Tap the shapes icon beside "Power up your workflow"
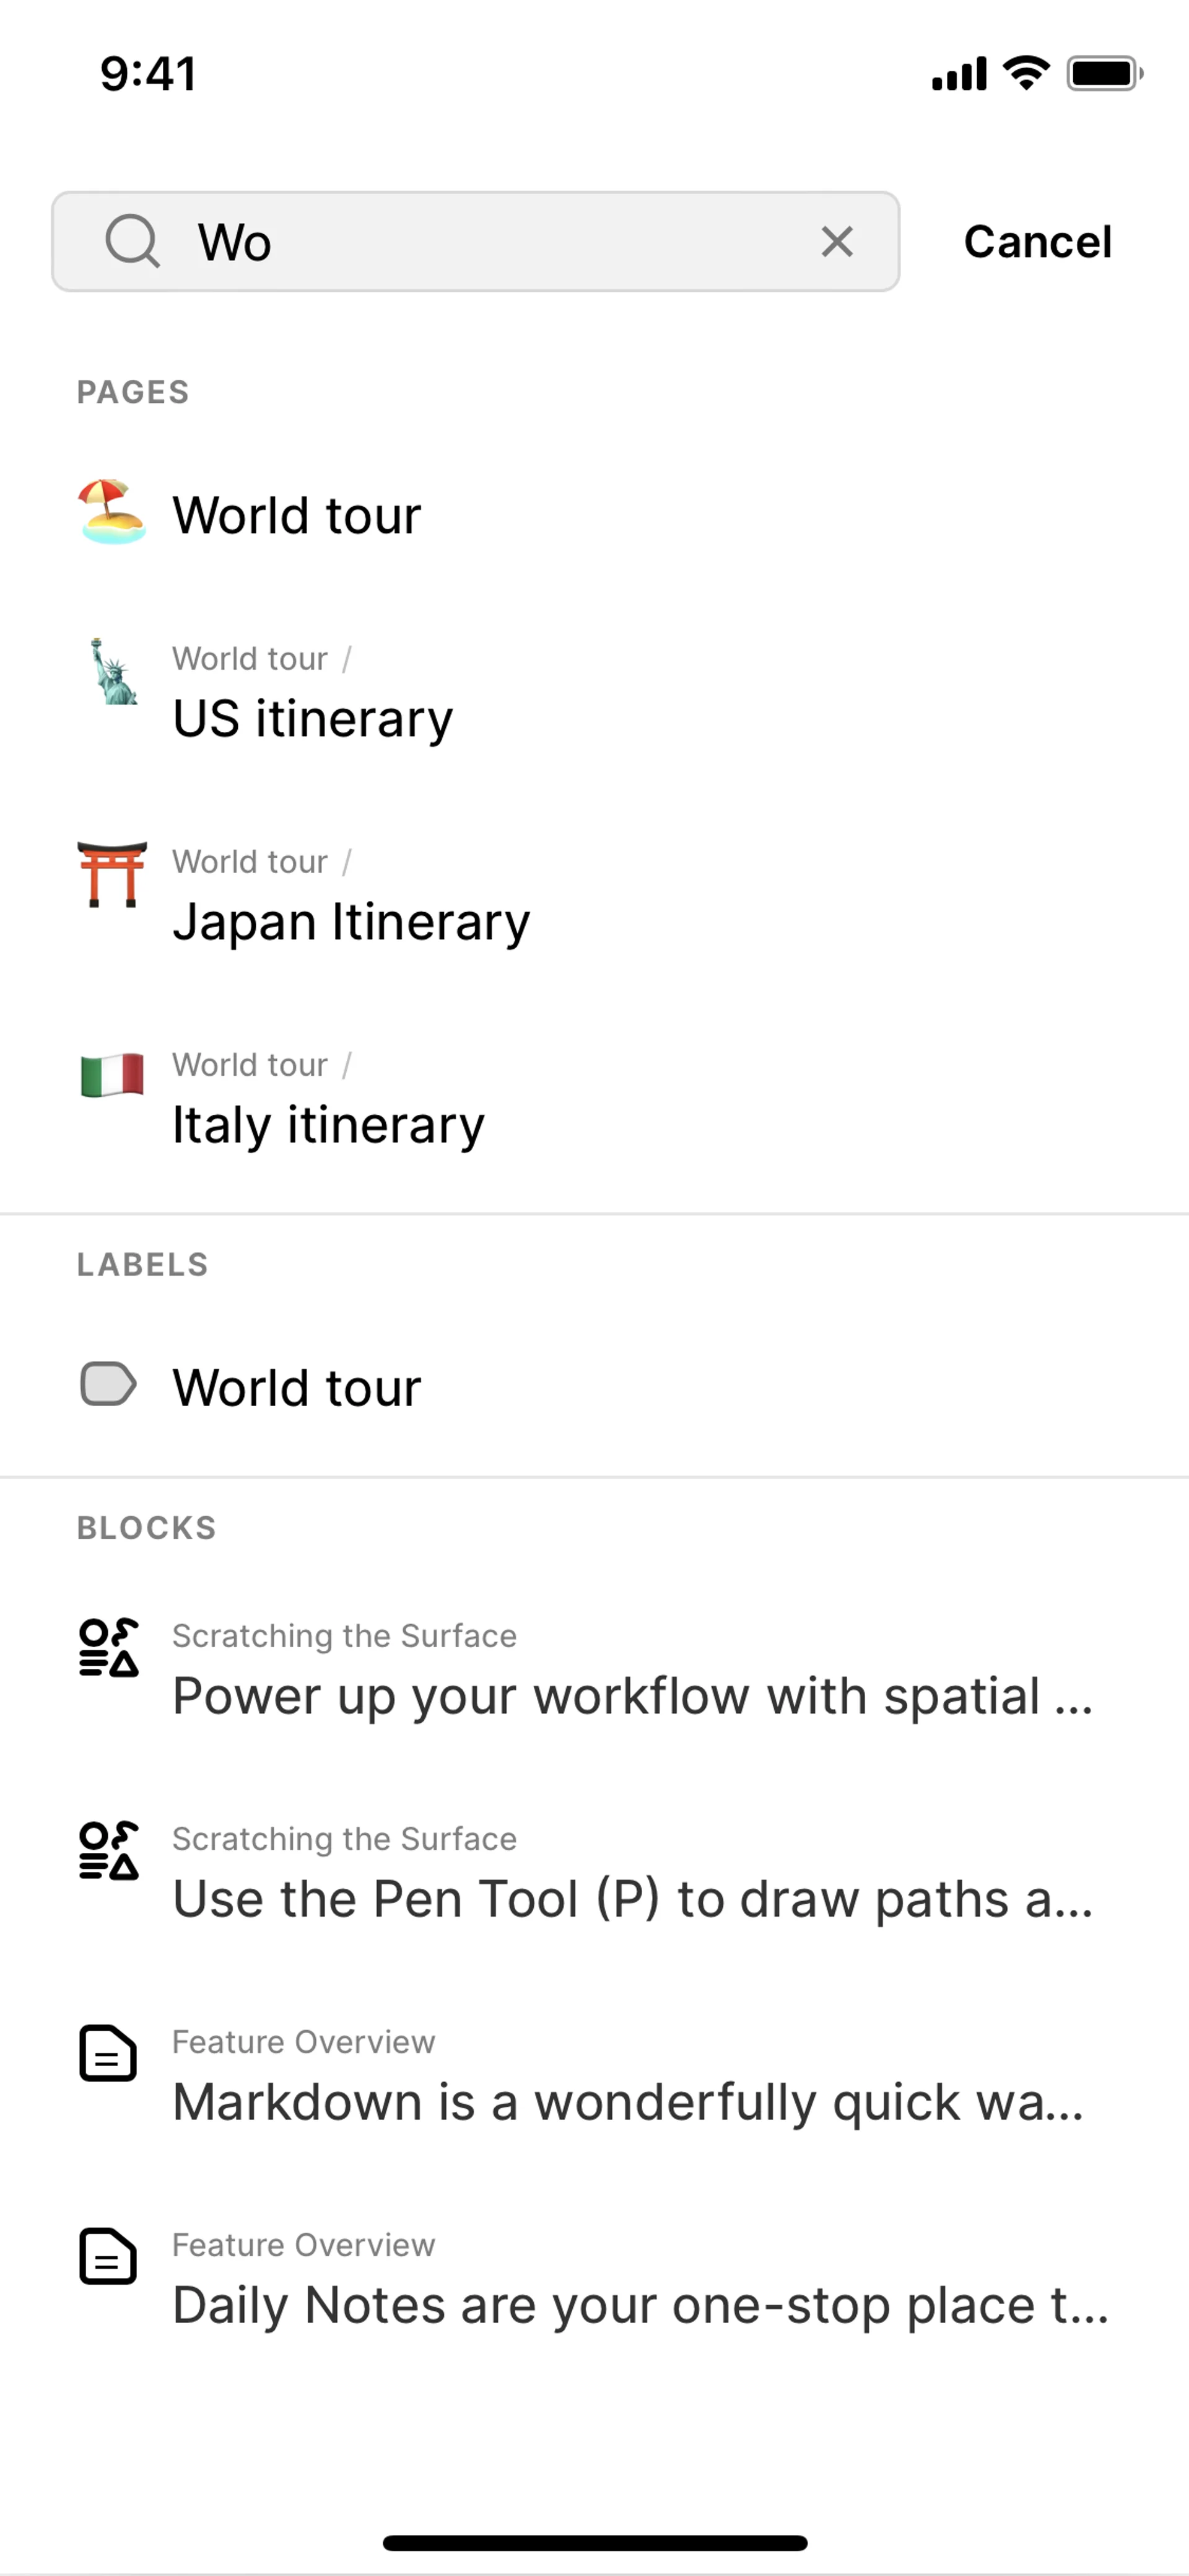The width and height of the screenshot is (1189, 2576). click(x=109, y=1647)
